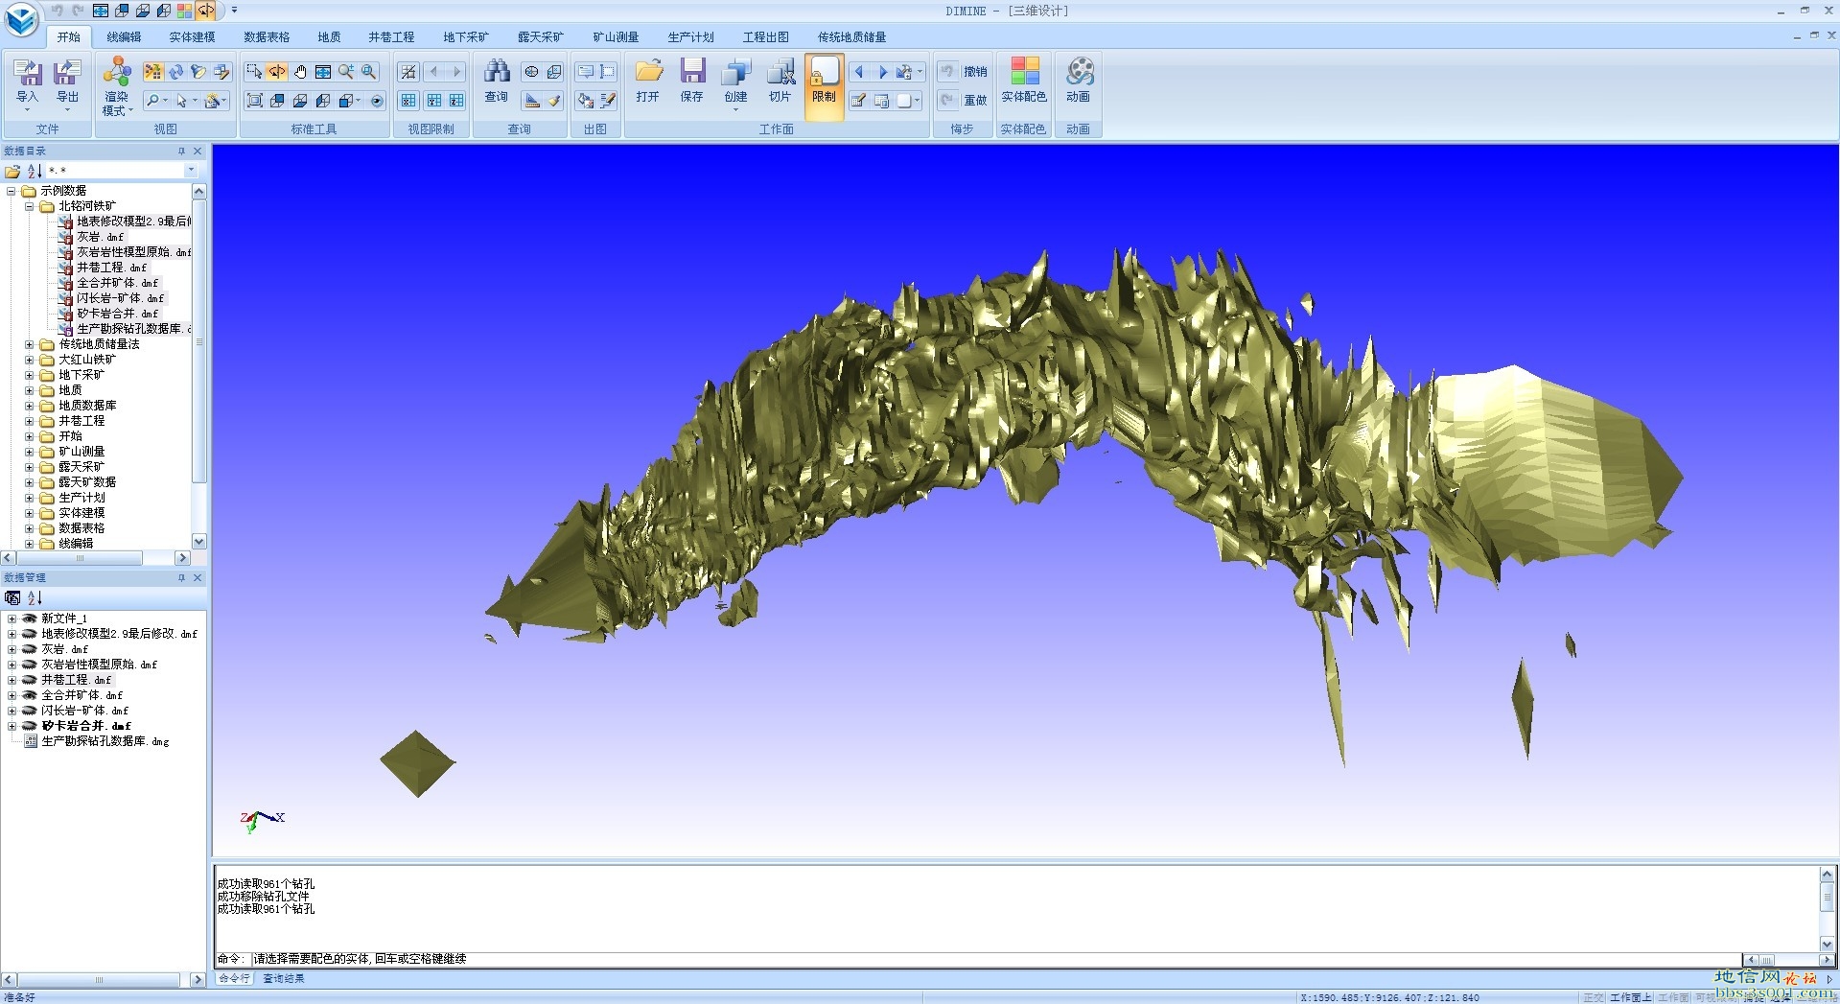The width and height of the screenshot is (1840, 1004).
Task: Open the *.* file filter dropdown
Action: (191, 171)
